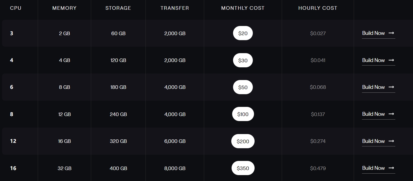Click the $0.027 hourly cost value
This screenshot has height=181, width=413.
(x=318, y=33)
